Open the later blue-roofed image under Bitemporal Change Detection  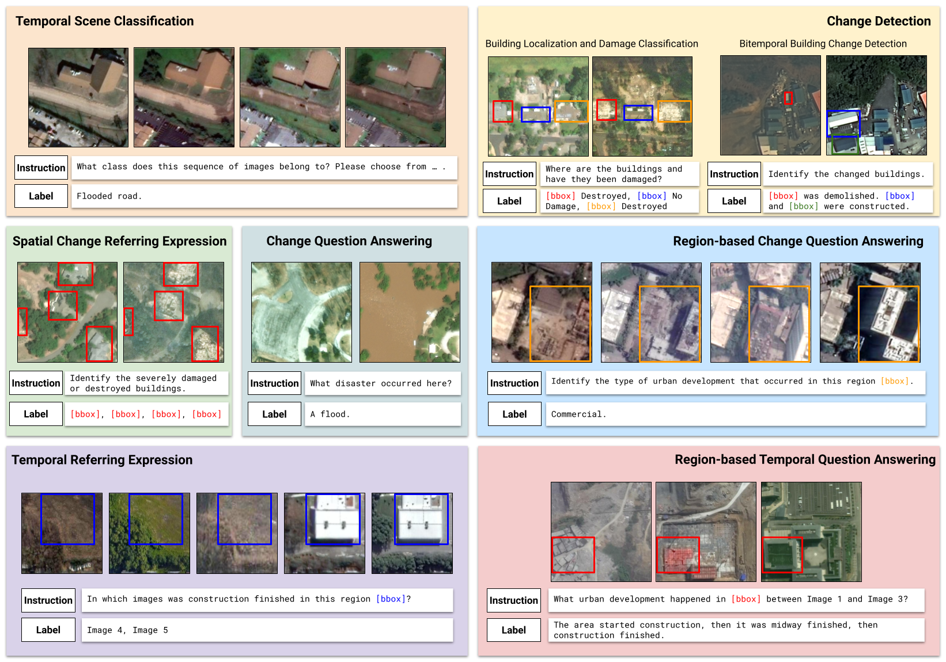[876, 105]
